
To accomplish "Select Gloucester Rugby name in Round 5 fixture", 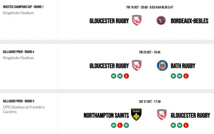I will pyautogui.click(x=190, y=115).
